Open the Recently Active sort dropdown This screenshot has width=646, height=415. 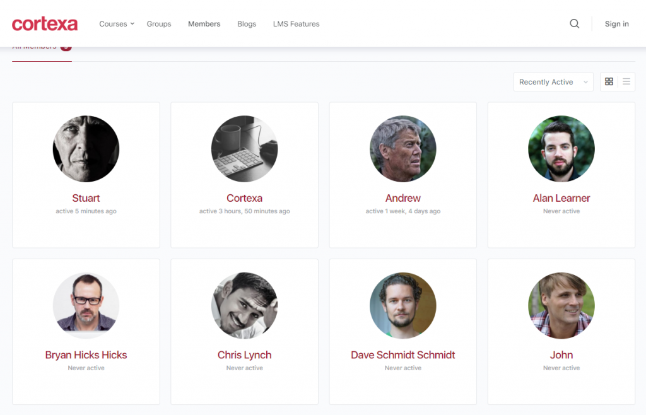pyautogui.click(x=553, y=82)
